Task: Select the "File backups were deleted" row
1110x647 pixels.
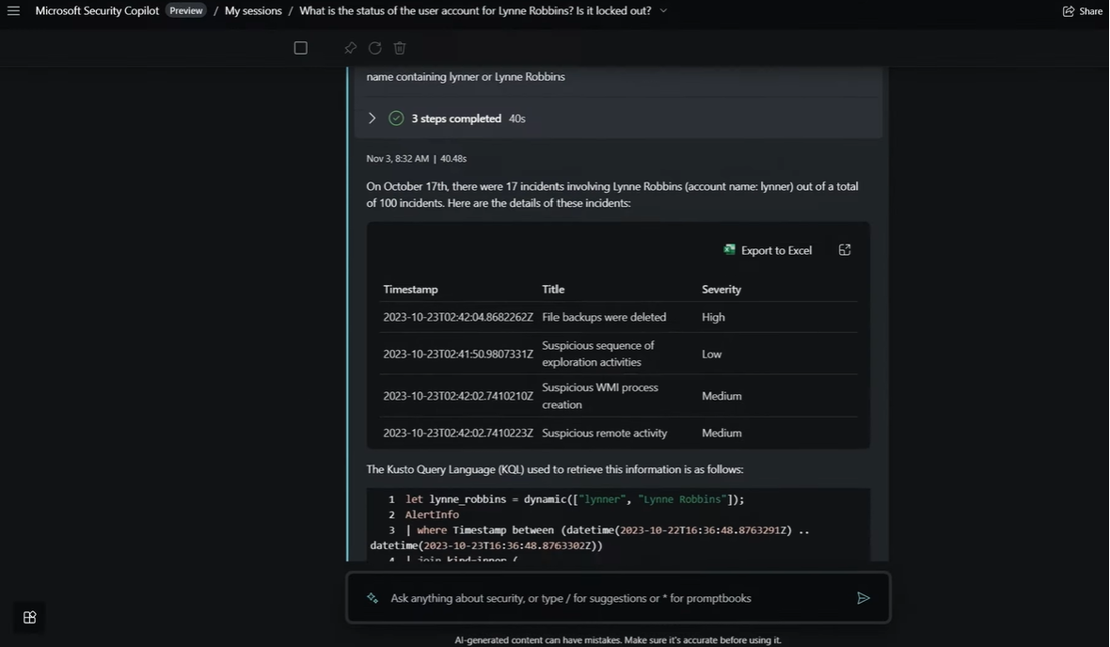Action: [x=604, y=317]
